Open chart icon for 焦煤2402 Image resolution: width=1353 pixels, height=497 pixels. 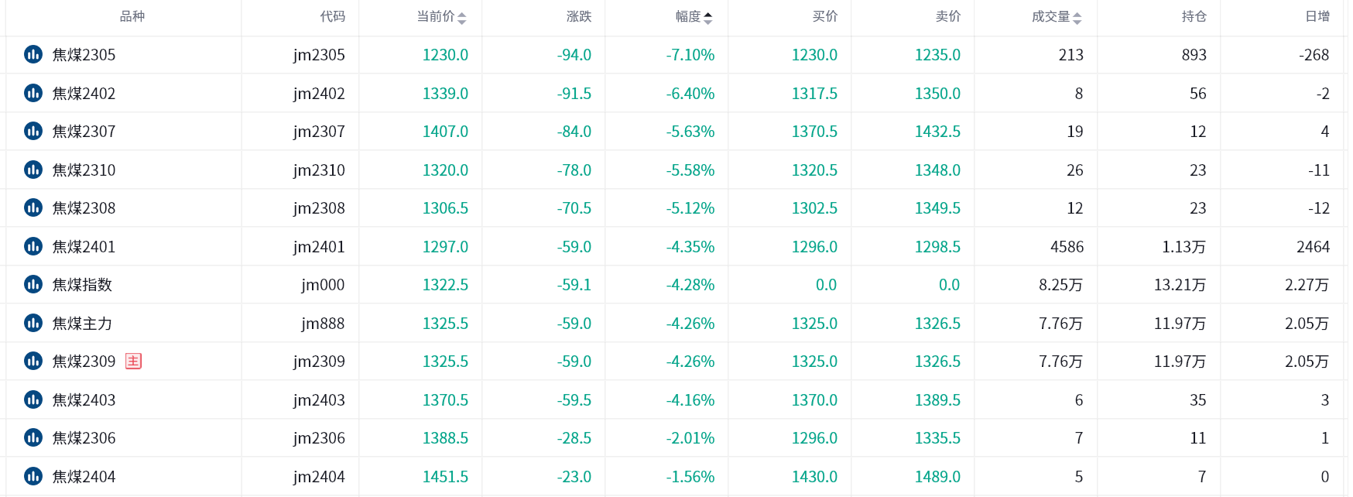tap(33, 93)
